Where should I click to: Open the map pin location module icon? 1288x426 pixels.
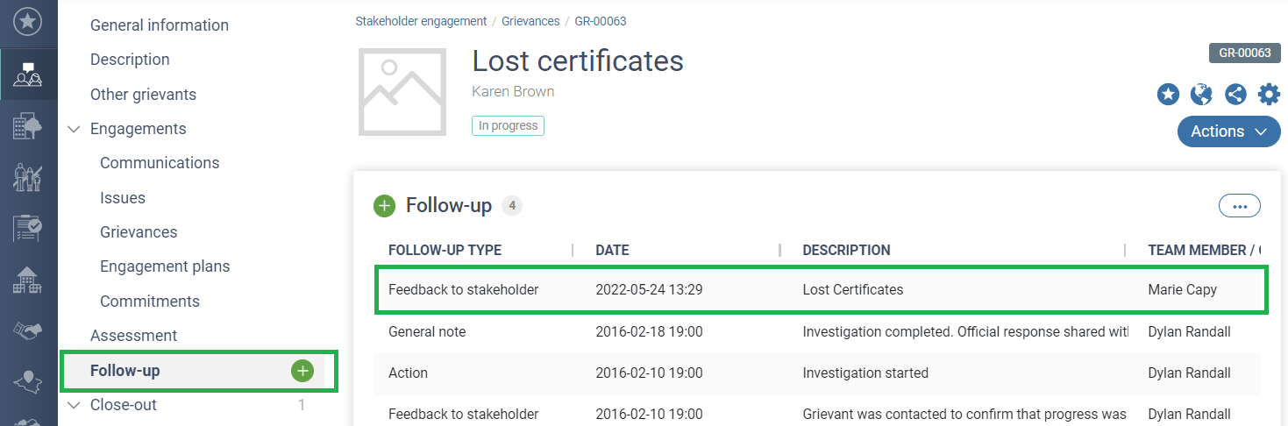tap(28, 382)
